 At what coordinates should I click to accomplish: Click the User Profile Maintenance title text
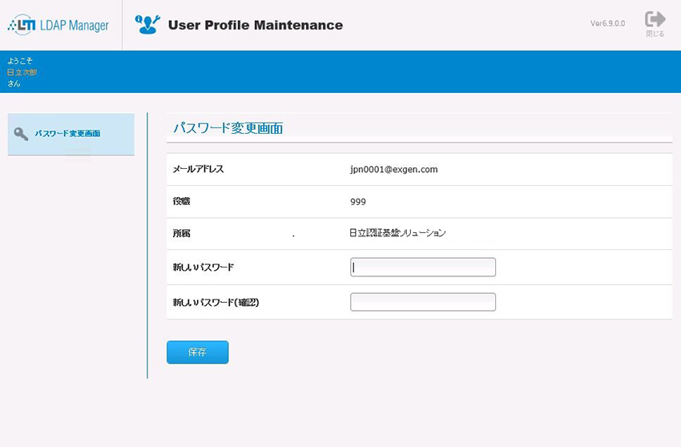pyautogui.click(x=255, y=26)
